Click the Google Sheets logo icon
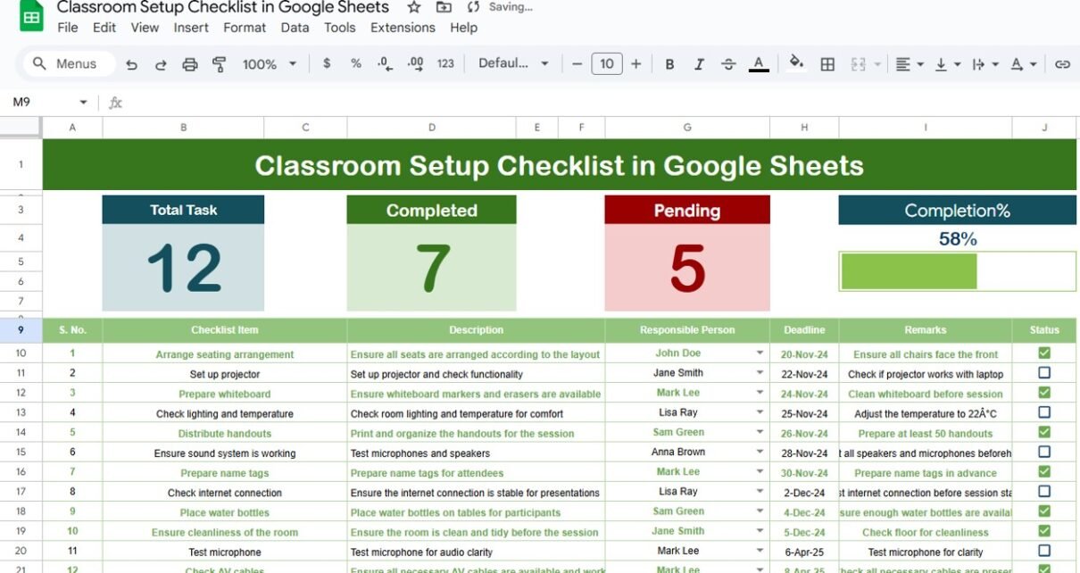The width and height of the screenshot is (1080, 573). tap(31, 18)
